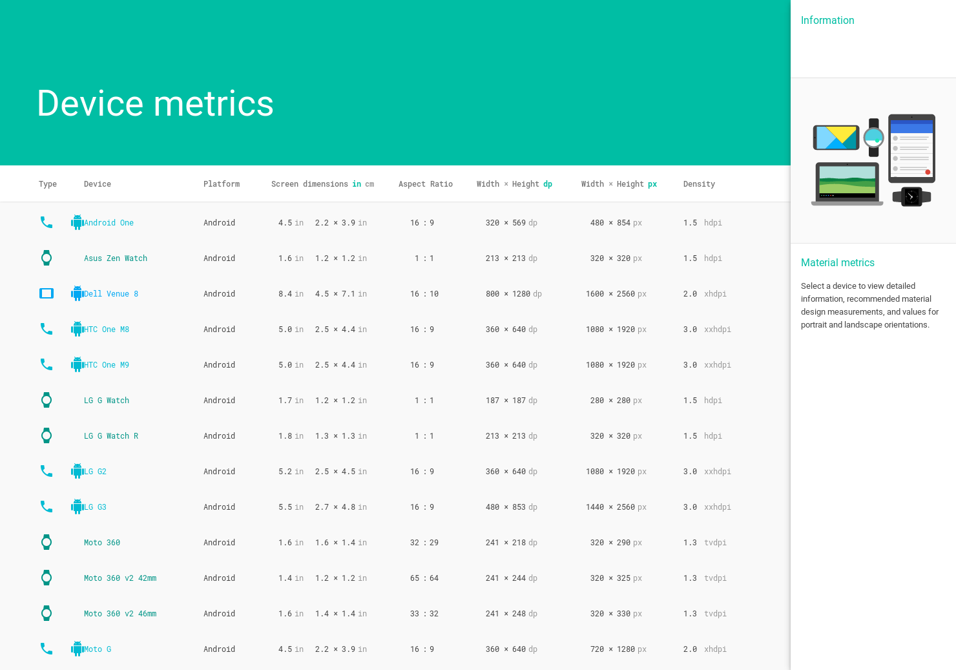Click the watch icon beside Moto 360 v2 42mm
Screen dimensions: 956x670
46,578
